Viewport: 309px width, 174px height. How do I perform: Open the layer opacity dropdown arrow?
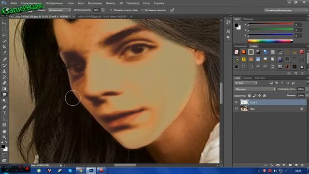tap(307, 89)
